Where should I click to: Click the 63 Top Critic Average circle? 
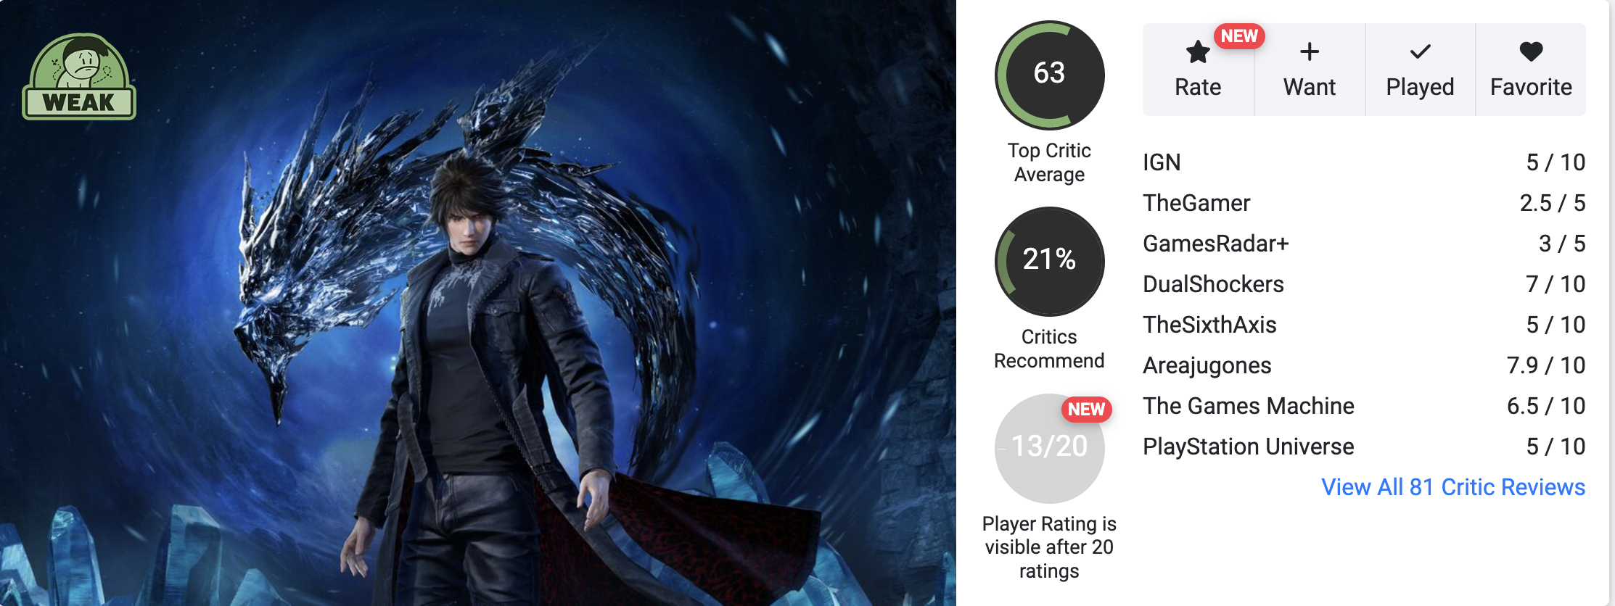coord(1049,75)
